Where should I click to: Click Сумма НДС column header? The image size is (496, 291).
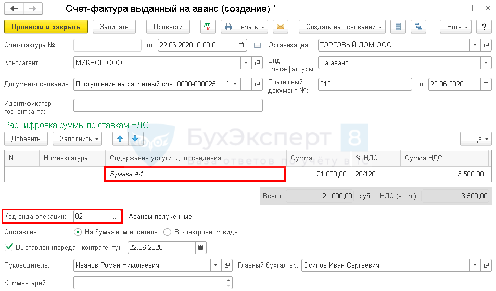(444, 158)
